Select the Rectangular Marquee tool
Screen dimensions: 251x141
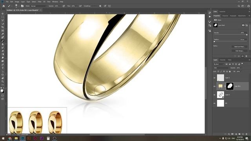pyautogui.click(x=3, y=17)
